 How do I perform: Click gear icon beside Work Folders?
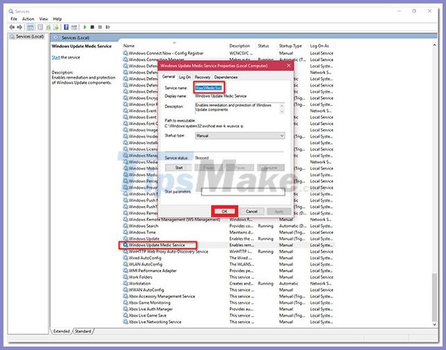click(x=126, y=277)
